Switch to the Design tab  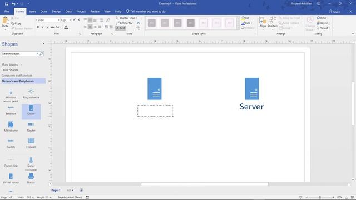[x=56, y=11]
